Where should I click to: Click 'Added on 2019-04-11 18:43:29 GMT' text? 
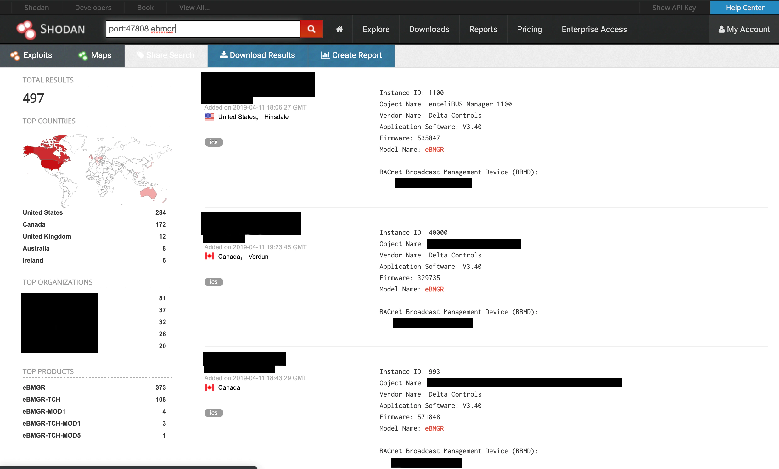pos(255,378)
